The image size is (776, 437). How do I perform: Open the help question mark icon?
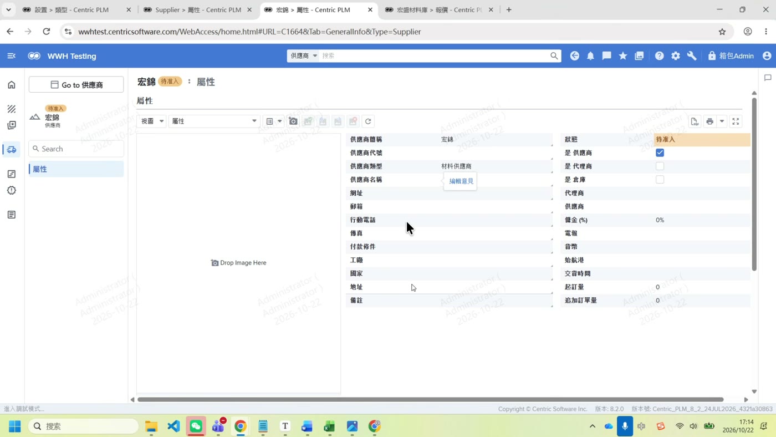pyautogui.click(x=659, y=56)
